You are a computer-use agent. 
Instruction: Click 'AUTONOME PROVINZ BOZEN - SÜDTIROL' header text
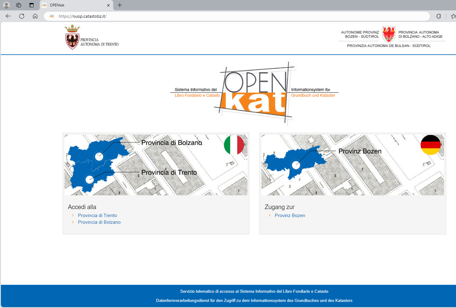click(360, 34)
